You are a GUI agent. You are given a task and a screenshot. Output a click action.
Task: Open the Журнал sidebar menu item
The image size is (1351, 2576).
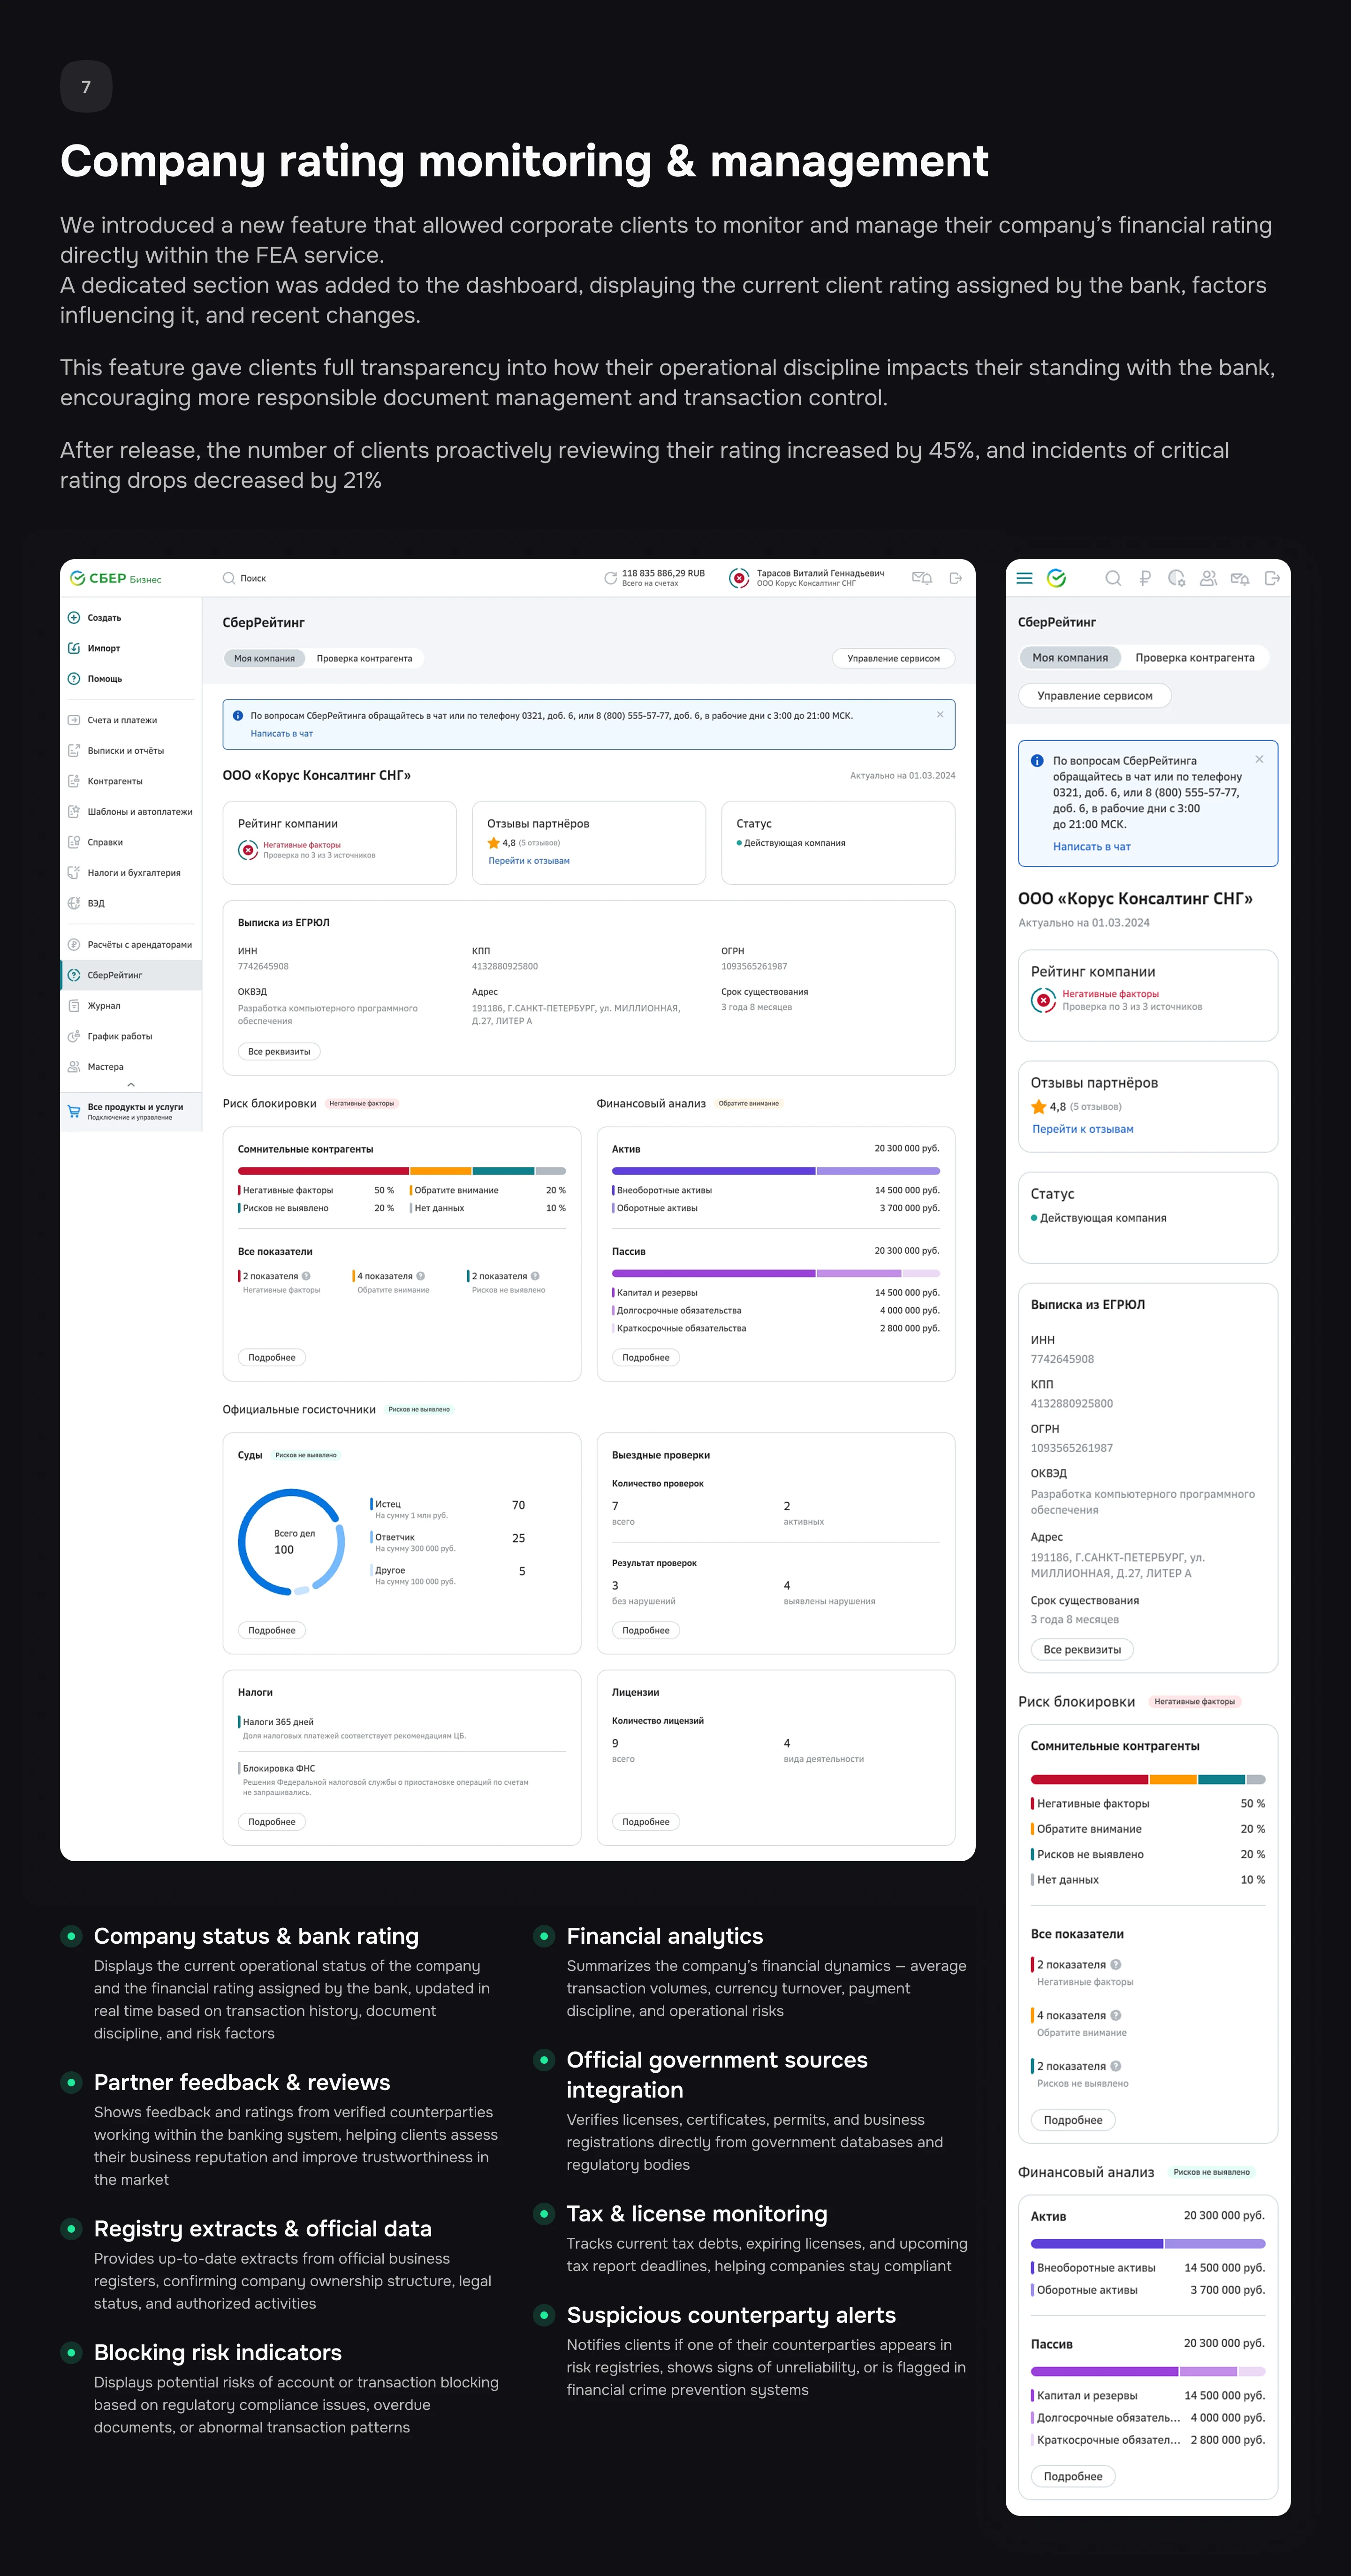[103, 1005]
